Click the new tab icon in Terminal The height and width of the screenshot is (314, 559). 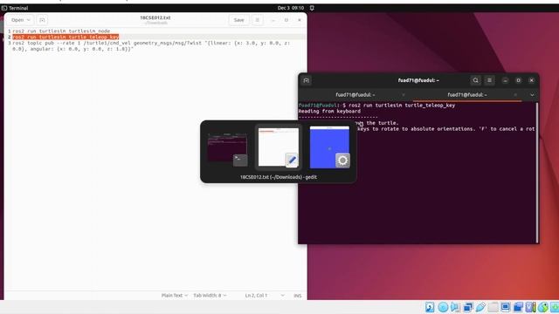point(307,80)
